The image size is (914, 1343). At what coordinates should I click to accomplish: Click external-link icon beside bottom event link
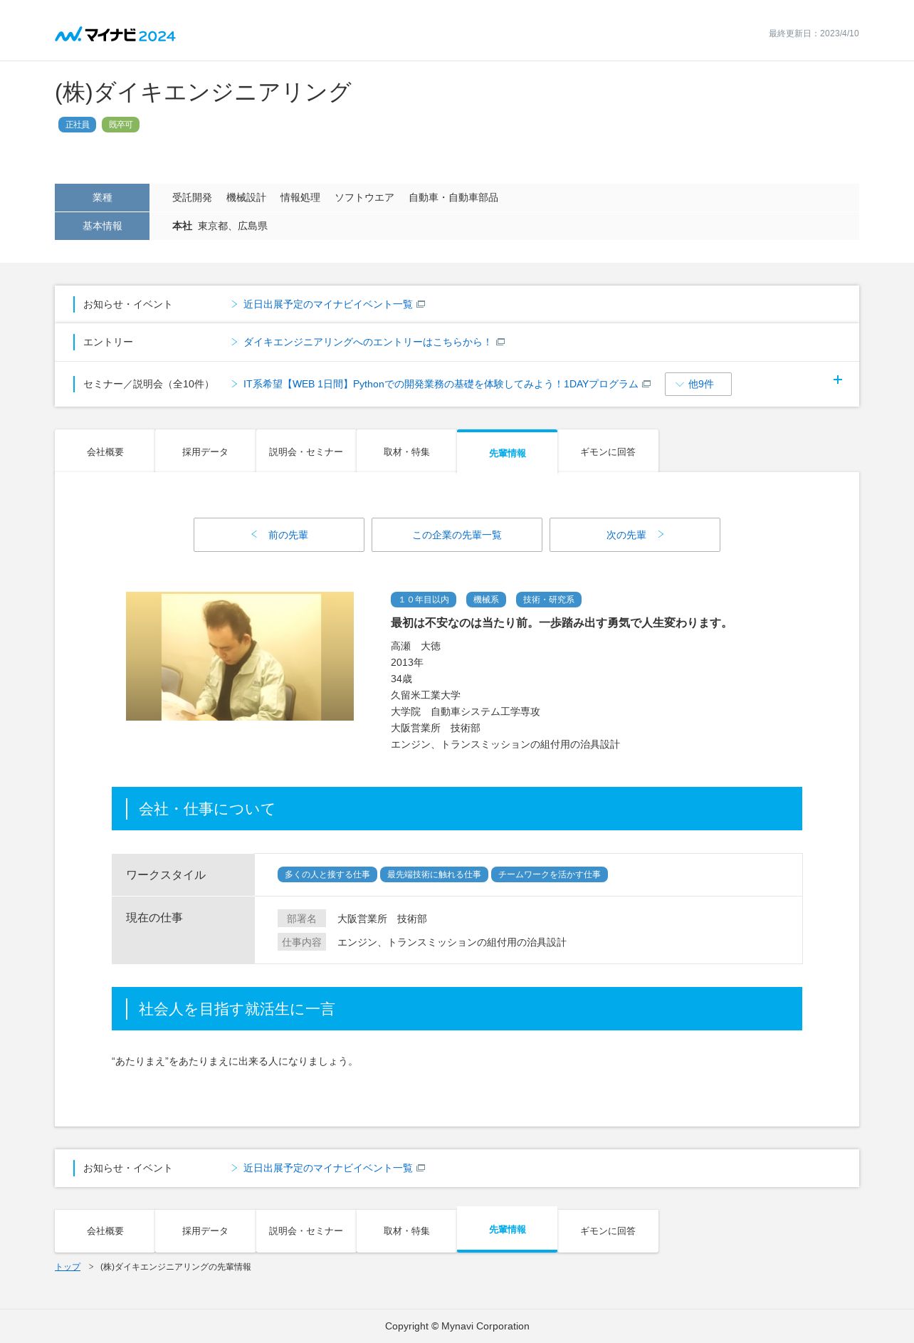(421, 1168)
